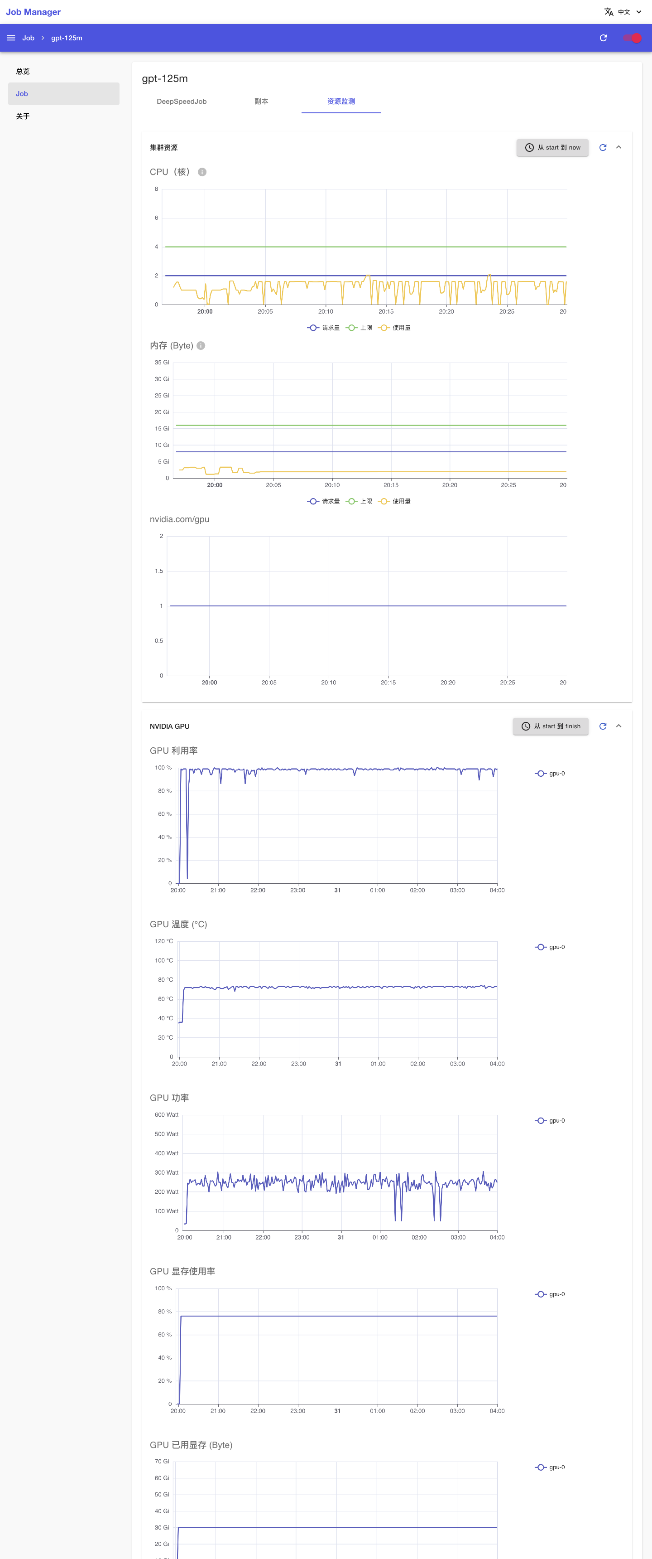Viewport: 652px width, 1559px height.
Task: Click gpt-125m breadcrumb item
Action: tap(67, 38)
